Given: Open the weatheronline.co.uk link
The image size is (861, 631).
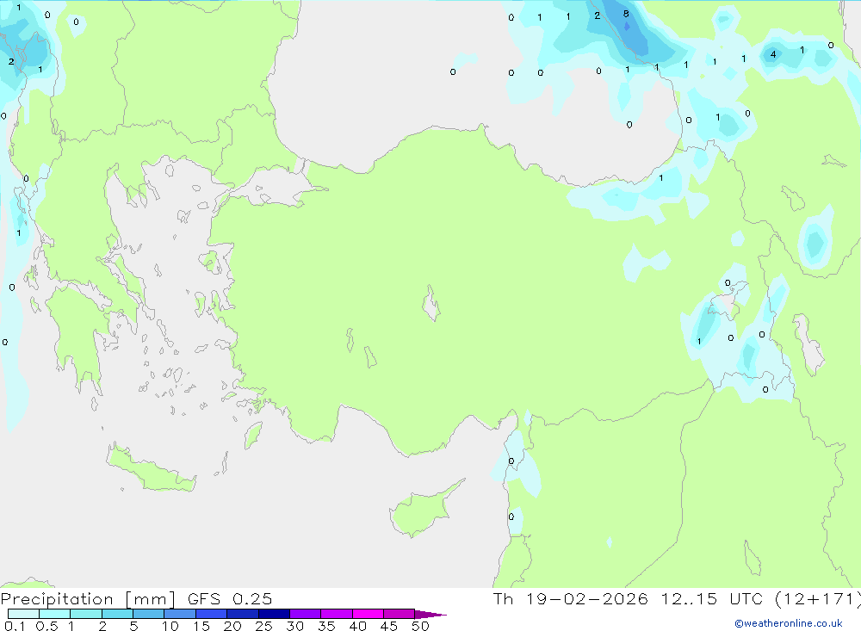Looking at the screenshot, I should [x=789, y=623].
